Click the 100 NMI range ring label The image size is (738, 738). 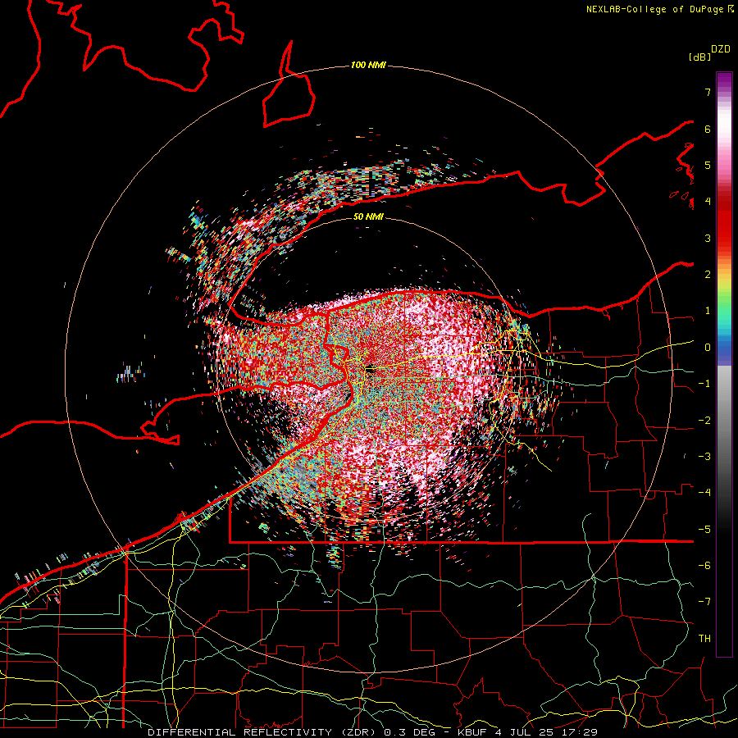(x=368, y=65)
